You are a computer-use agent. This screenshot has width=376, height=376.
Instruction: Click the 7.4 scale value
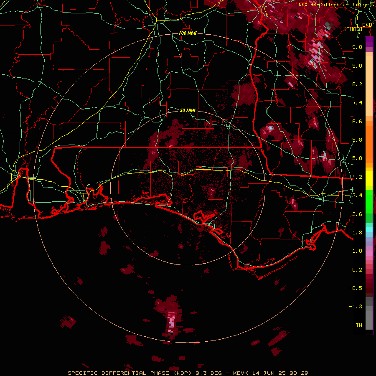pos(357,103)
